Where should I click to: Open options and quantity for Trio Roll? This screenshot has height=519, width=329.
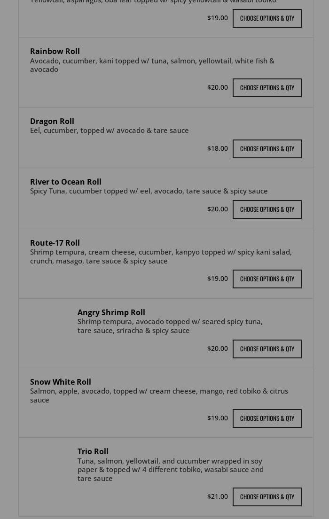(267, 497)
